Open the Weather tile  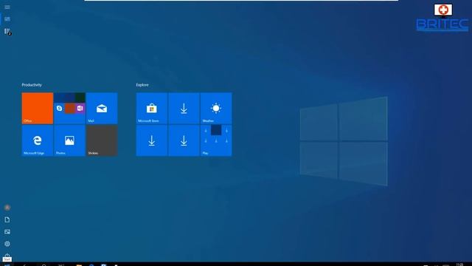(216, 109)
